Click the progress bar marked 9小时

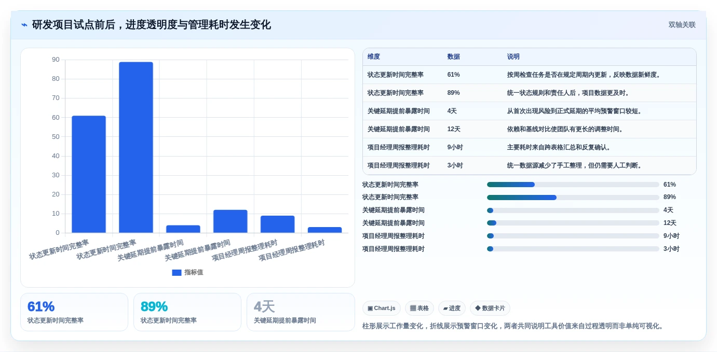coord(573,236)
